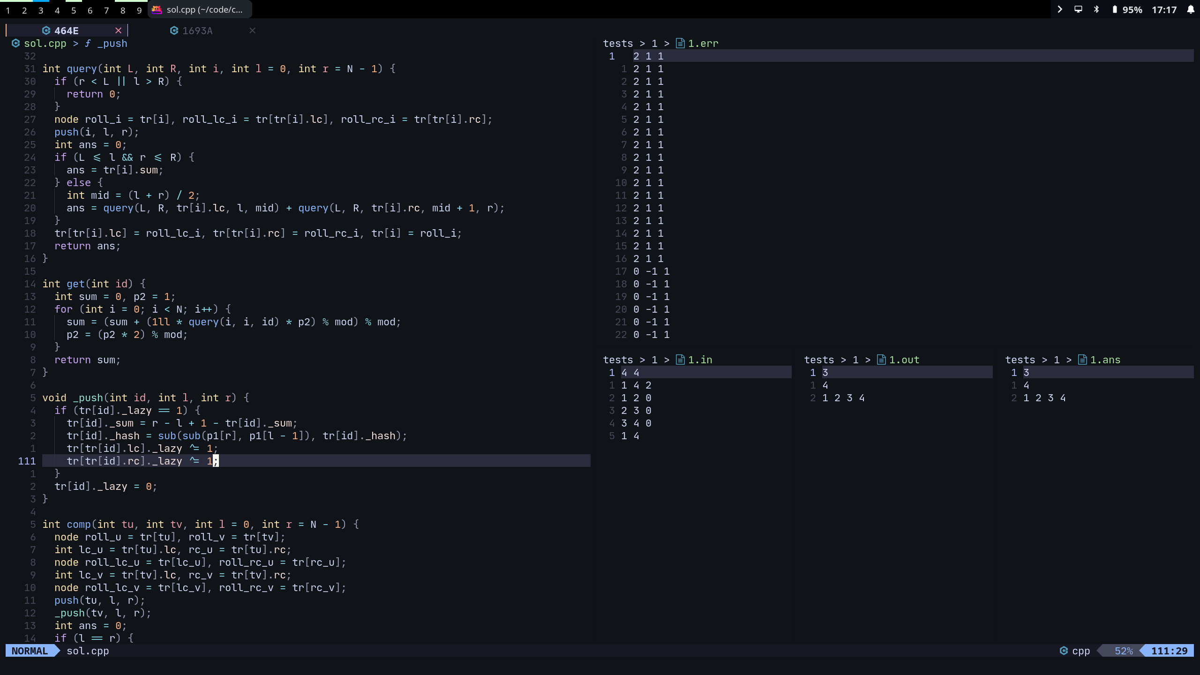1200x675 pixels.
Task: Click the 'return ans;' line
Action: point(88,246)
